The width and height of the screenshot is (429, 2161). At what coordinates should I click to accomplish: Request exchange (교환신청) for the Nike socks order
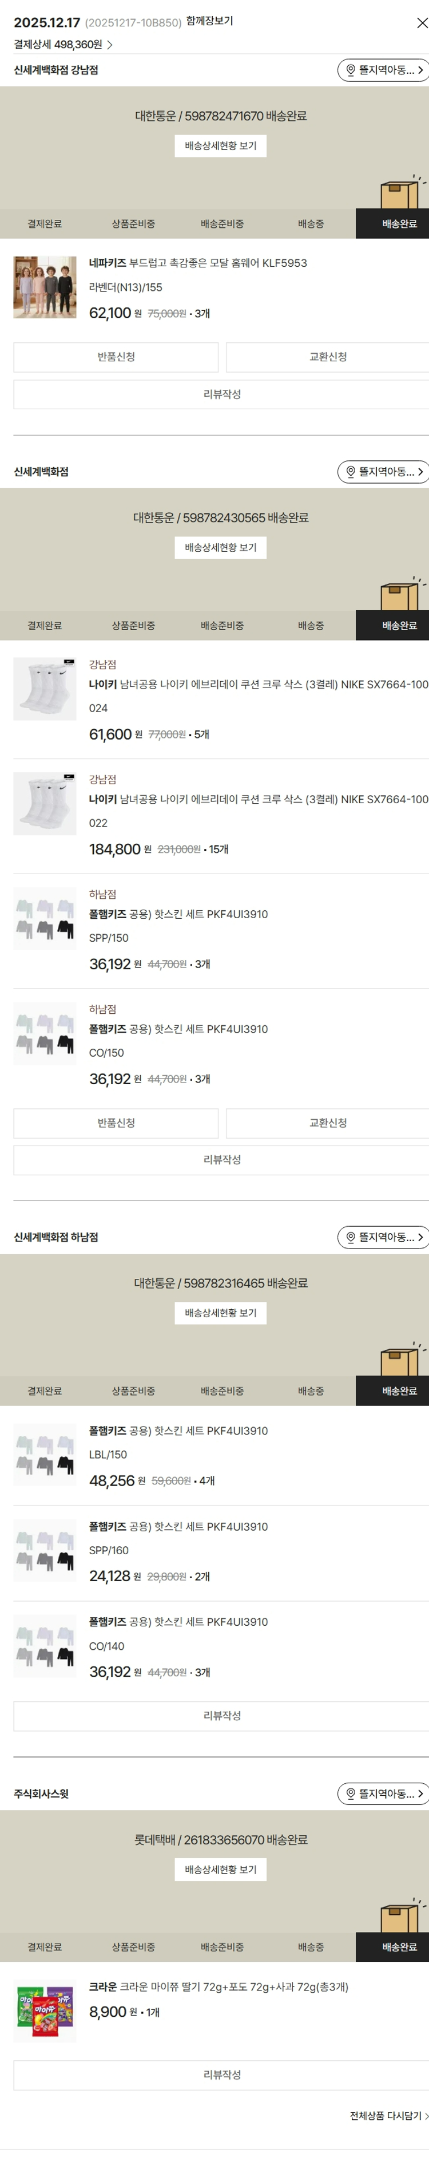coord(328,1123)
